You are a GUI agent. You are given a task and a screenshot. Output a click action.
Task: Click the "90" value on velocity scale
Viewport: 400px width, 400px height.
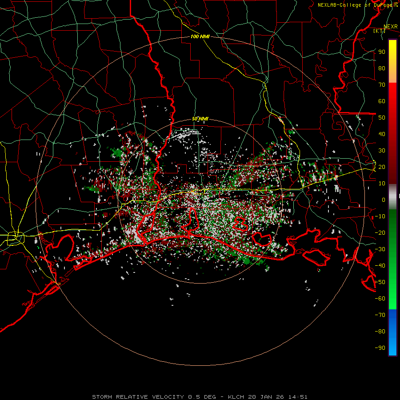[382, 52]
